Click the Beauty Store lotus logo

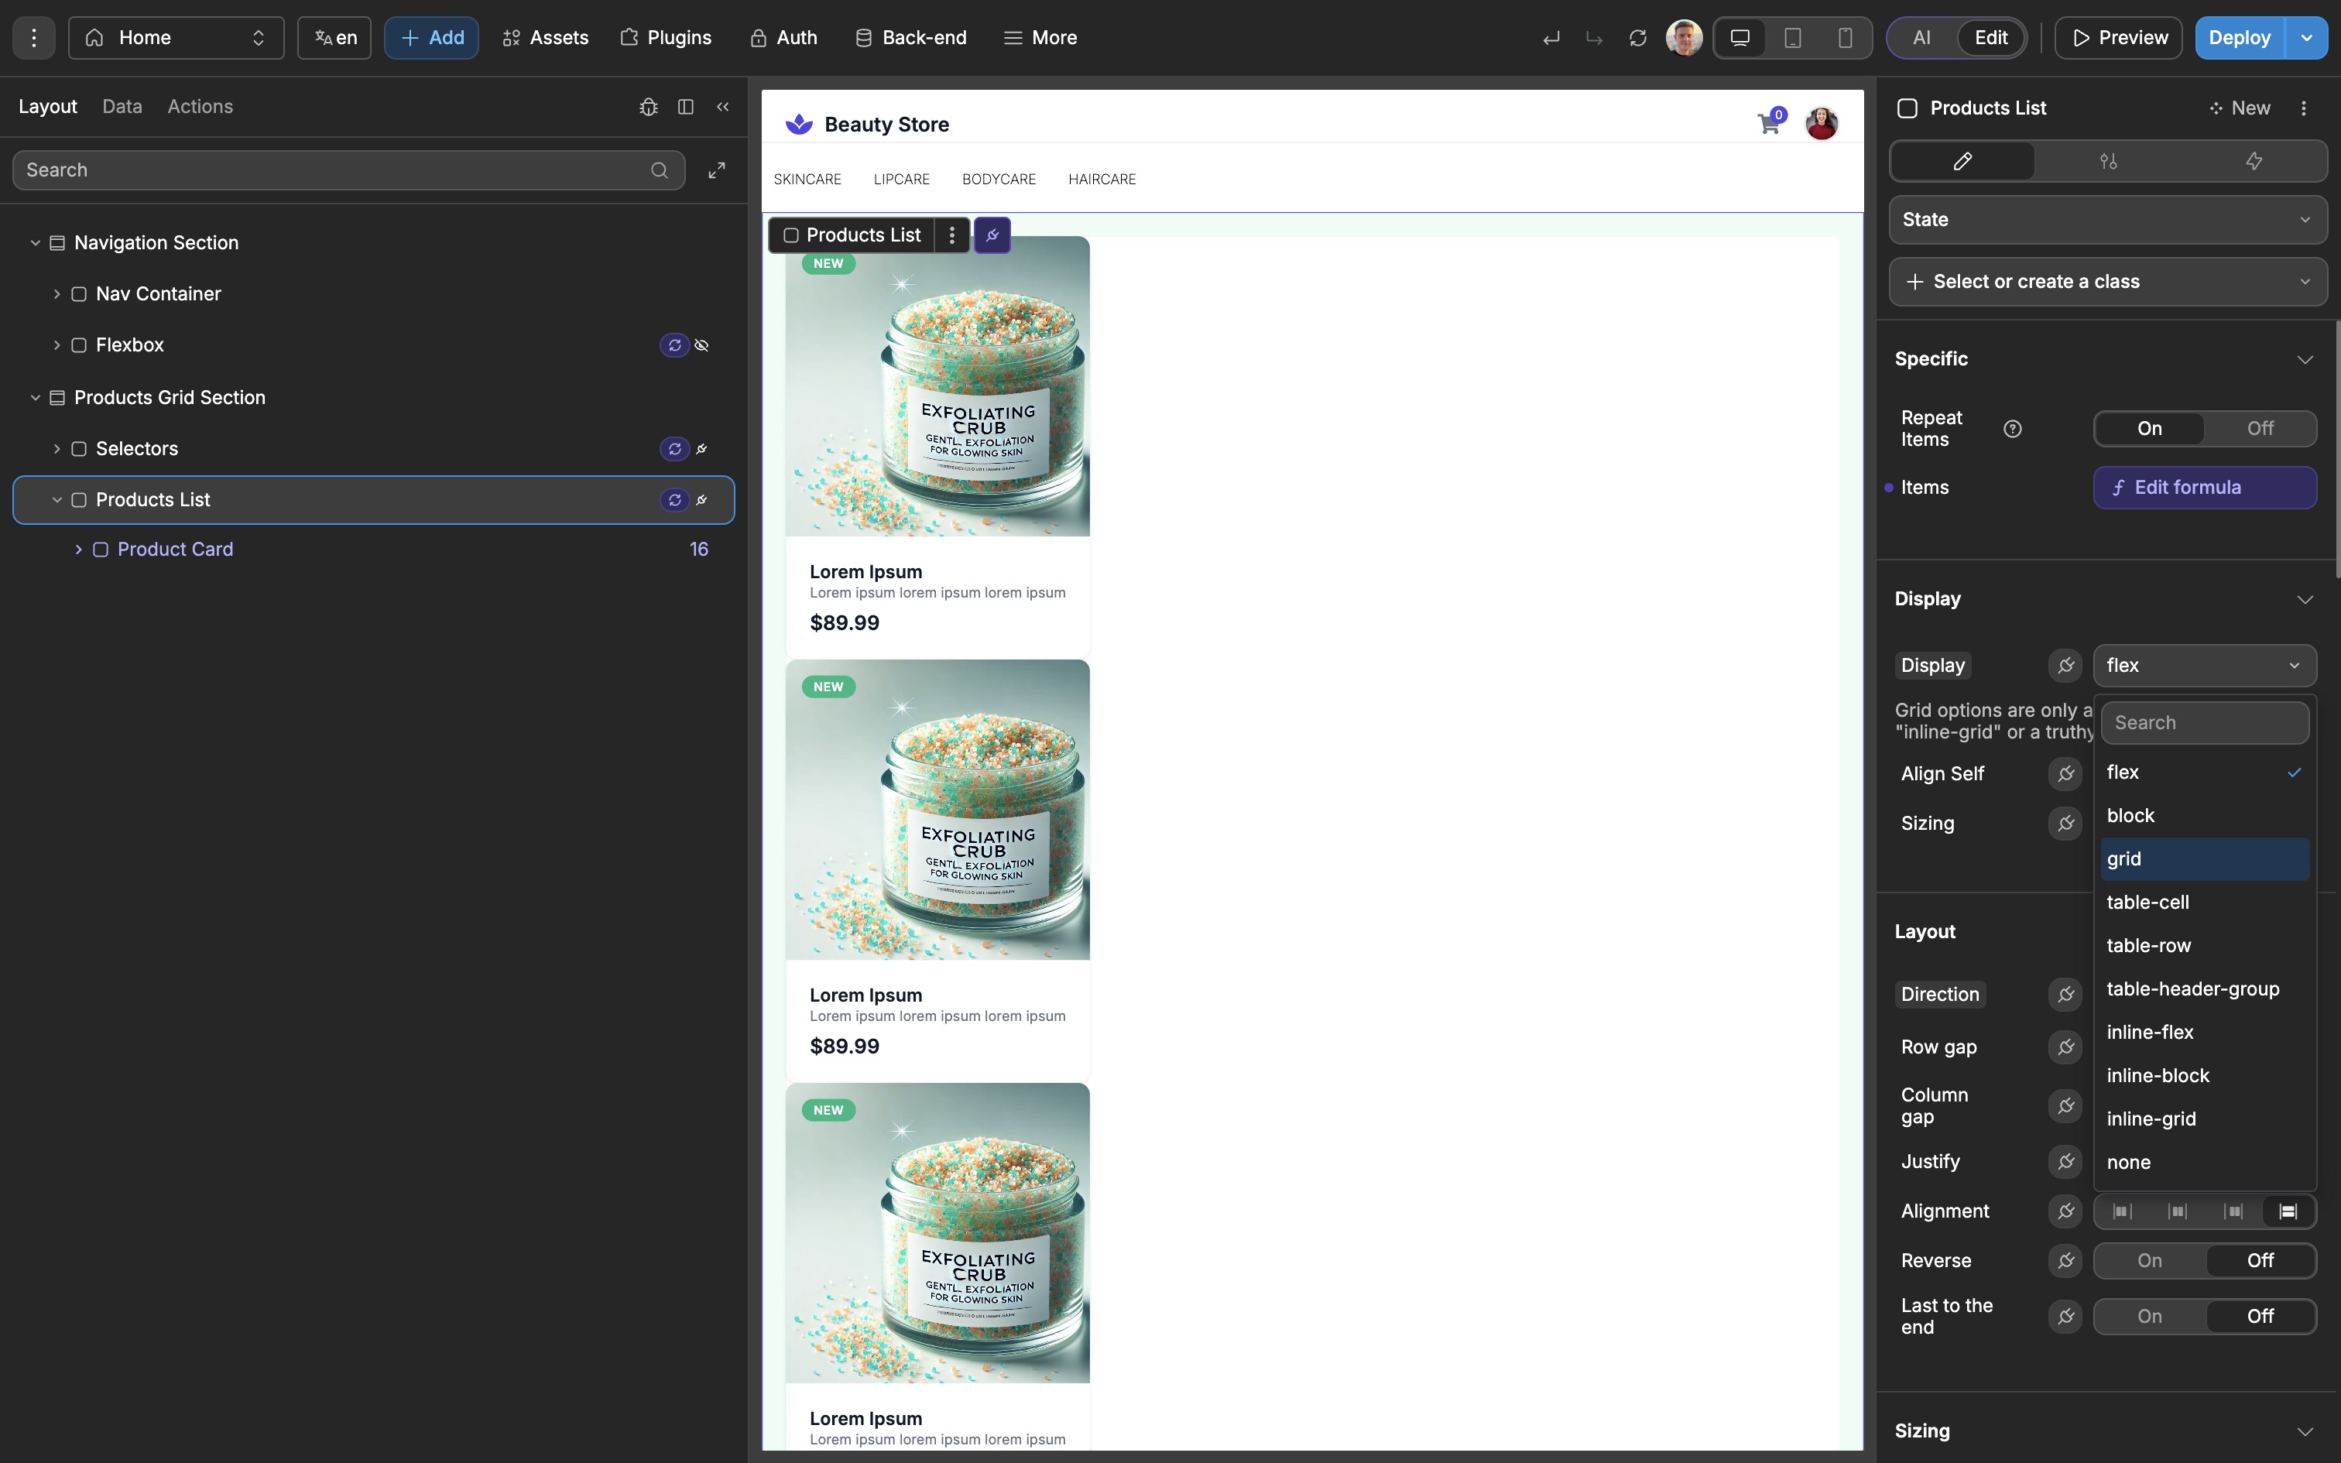[799, 124]
